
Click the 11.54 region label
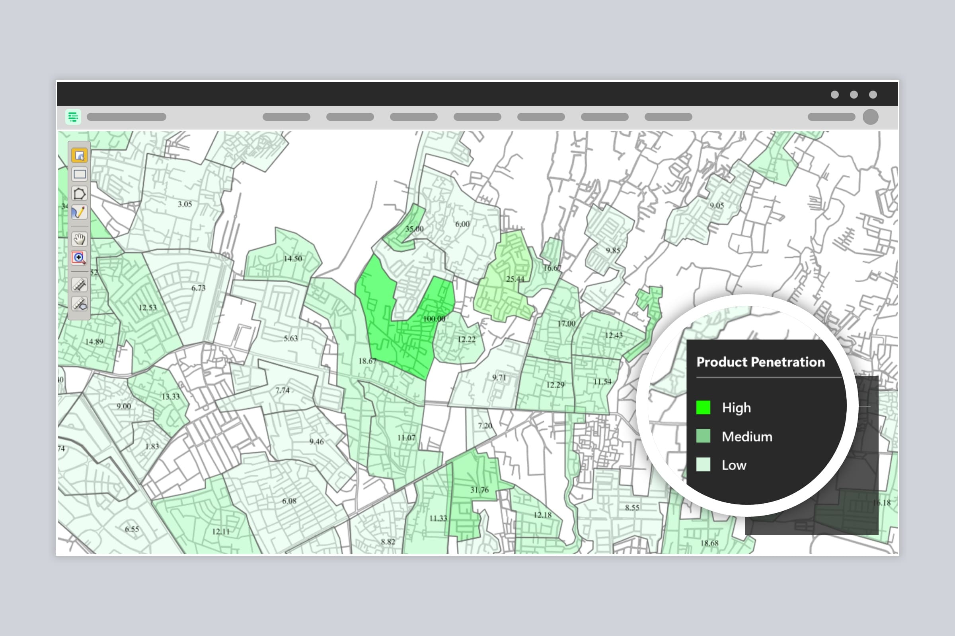[x=602, y=381]
